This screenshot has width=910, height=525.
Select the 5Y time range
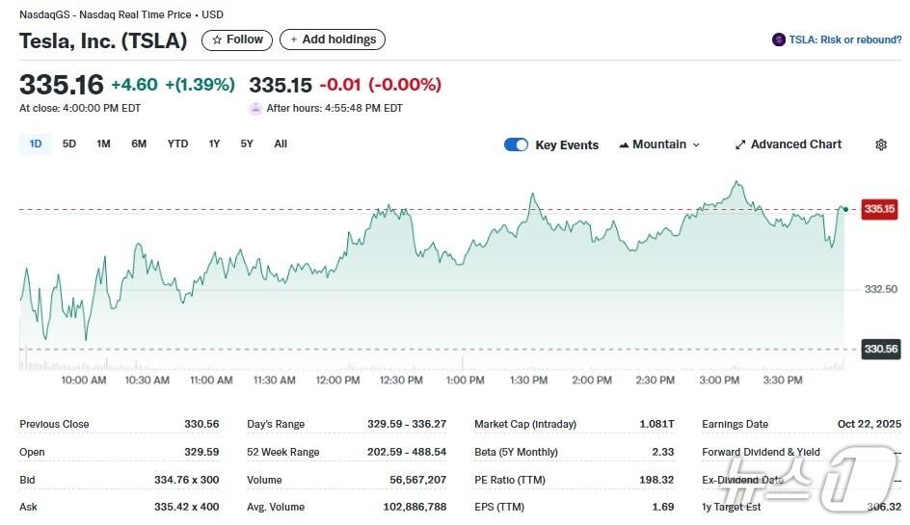[247, 144]
